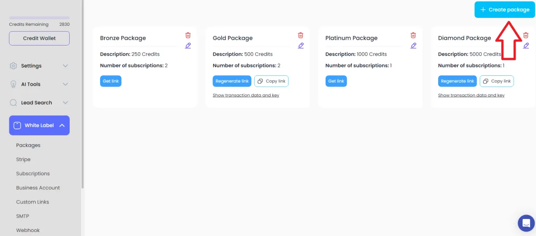
Task: Get link for Bronze Package
Action: (111, 81)
